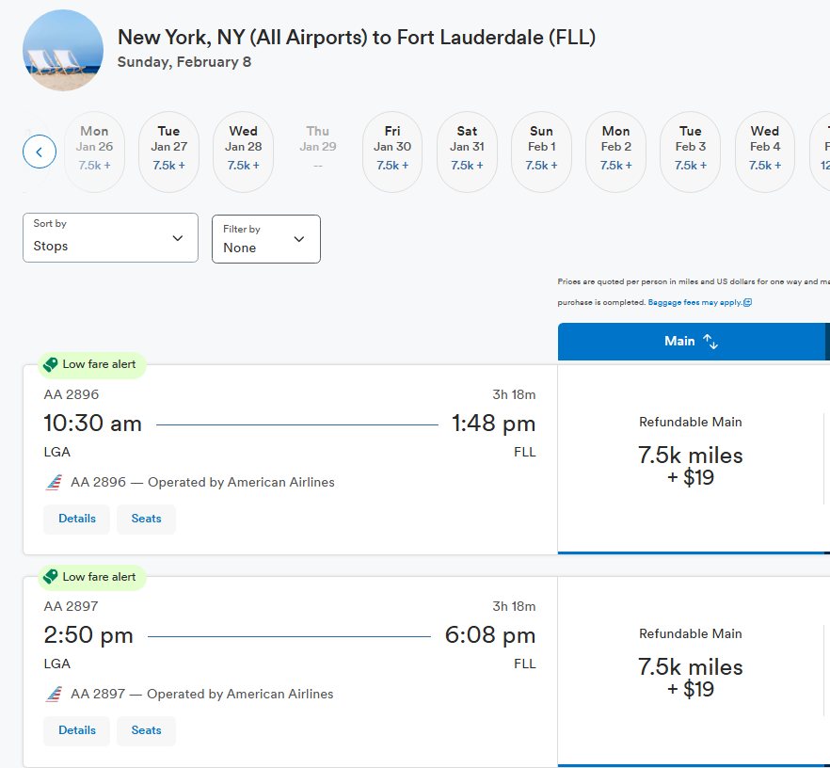830x768 pixels.
Task: Click American Airlines logo for AA 2897
Action: click(54, 695)
